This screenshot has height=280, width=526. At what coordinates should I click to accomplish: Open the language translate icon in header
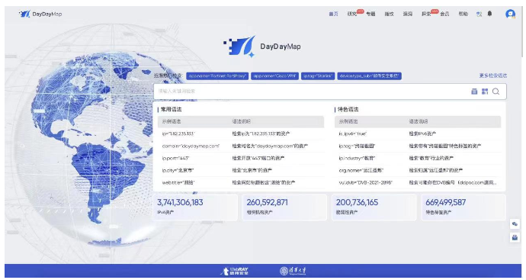[479, 14]
